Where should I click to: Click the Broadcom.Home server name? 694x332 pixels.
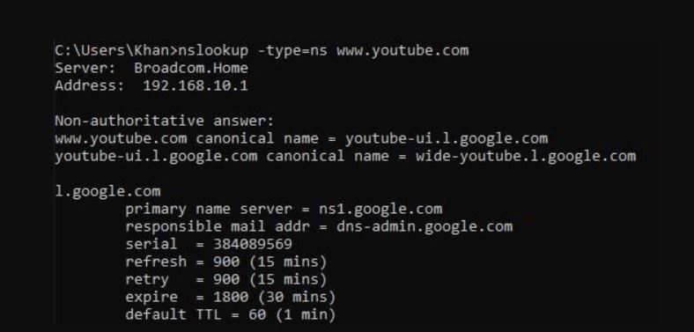point(191,68)
